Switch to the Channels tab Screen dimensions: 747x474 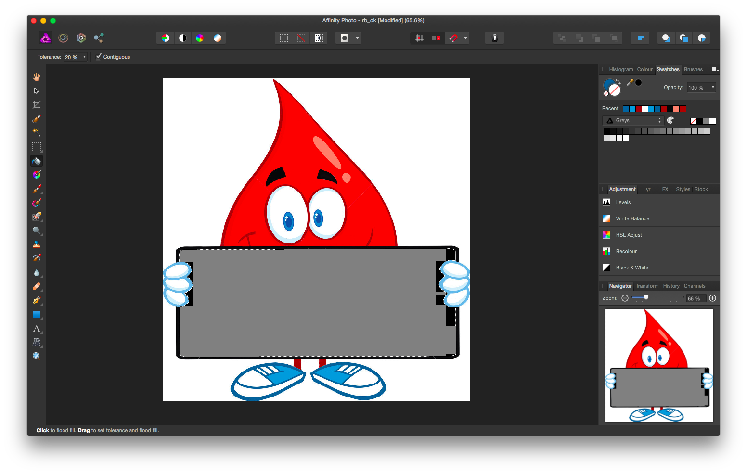pos(694,286)
